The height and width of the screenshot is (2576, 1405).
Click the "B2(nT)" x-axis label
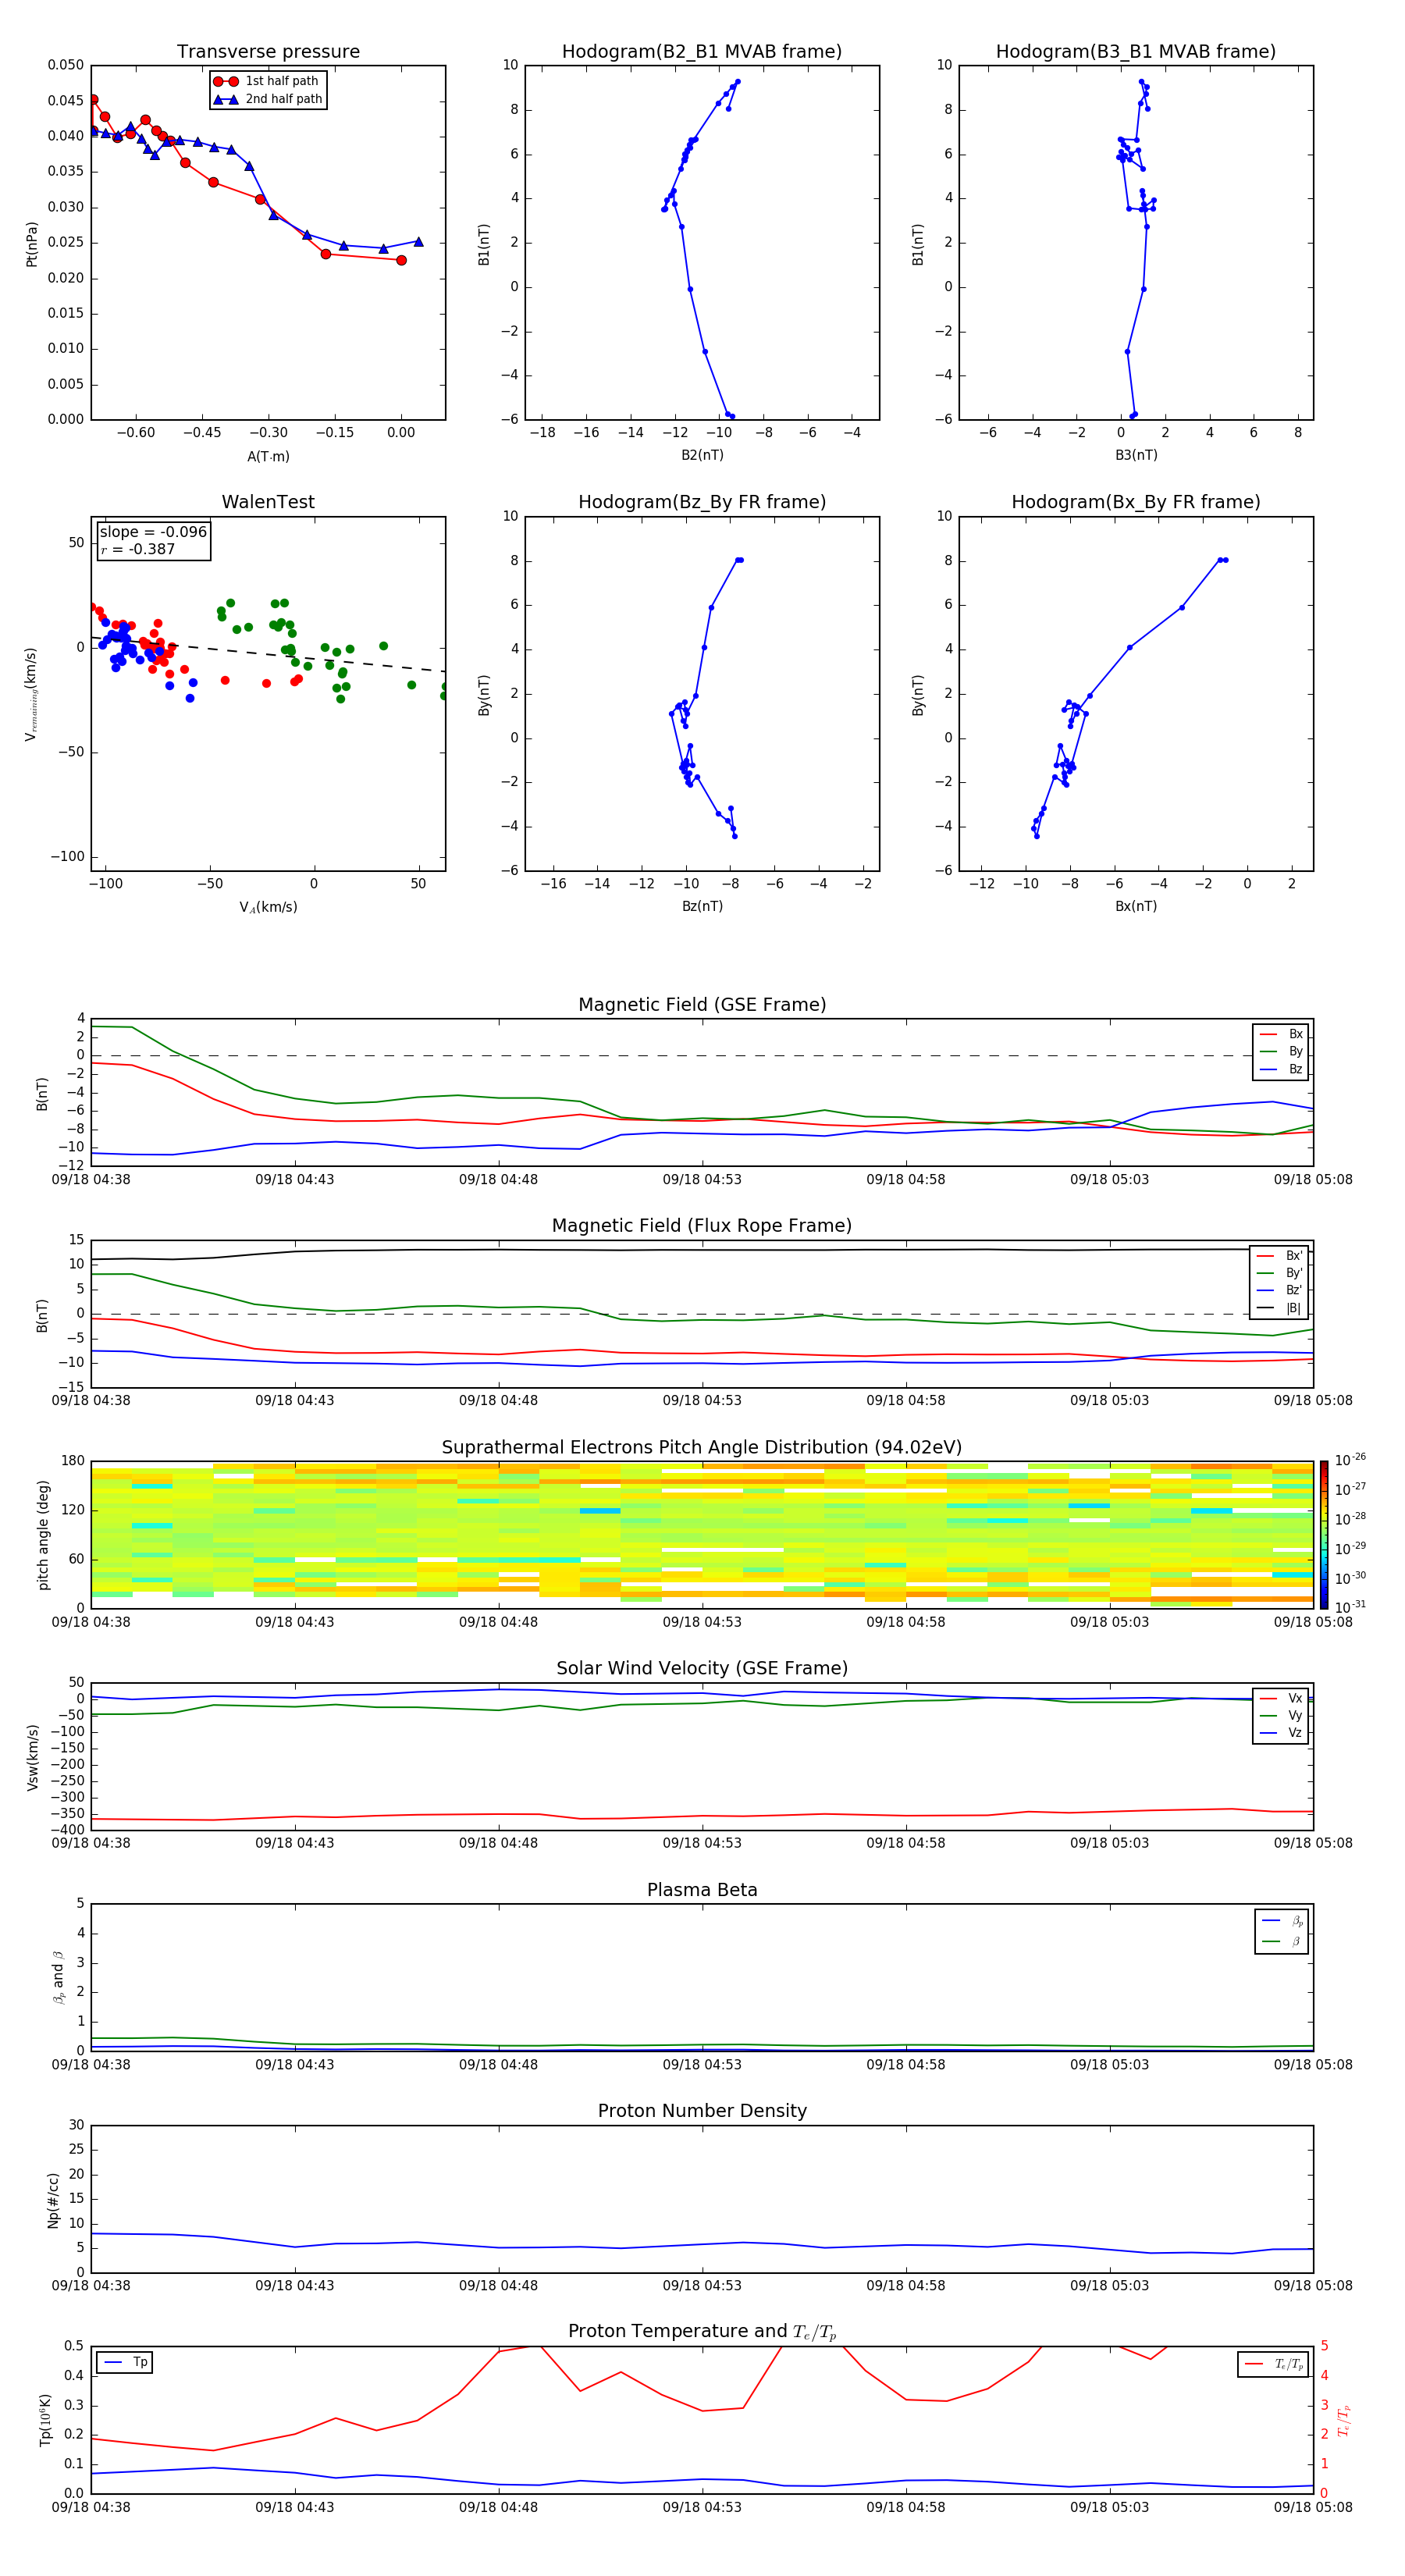tap(702, 455)
